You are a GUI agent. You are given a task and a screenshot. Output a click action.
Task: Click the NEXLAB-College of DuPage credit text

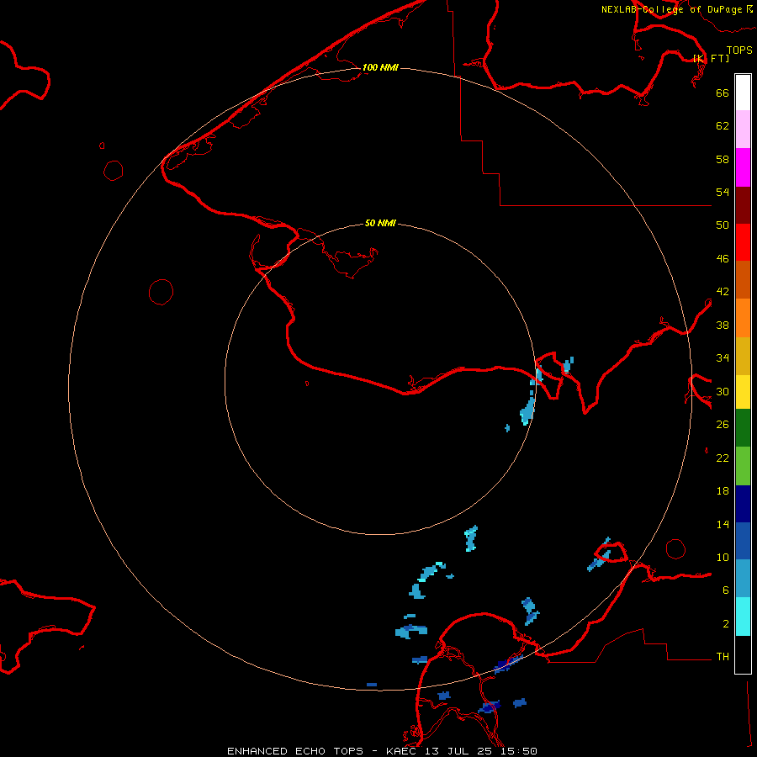click(676, 9)
